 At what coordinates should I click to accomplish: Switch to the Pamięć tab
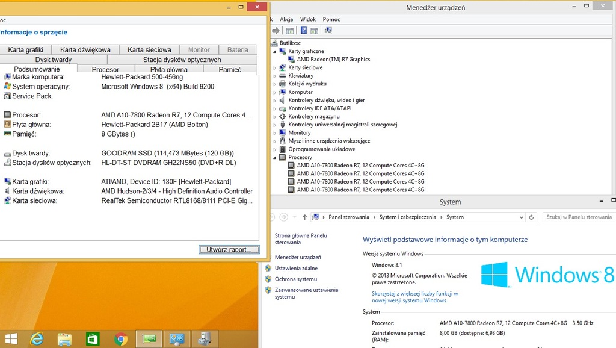(x=230, y=70)
